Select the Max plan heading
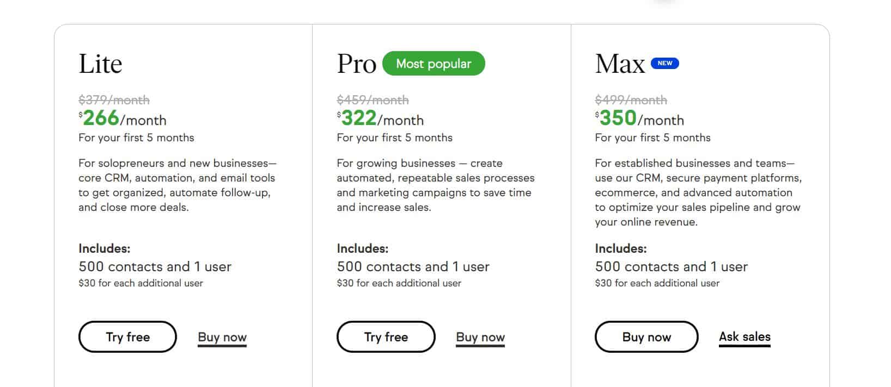Image resolution: width=891 pixels, height=387 pixels. pos(620,64)
